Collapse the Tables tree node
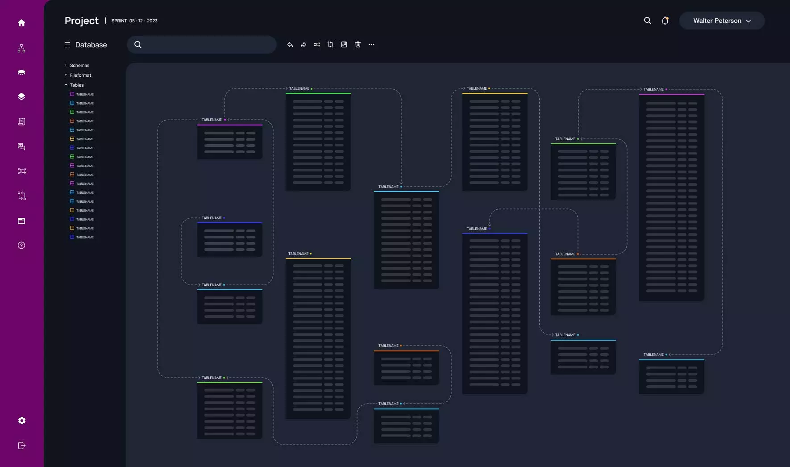Viewport: 790px width, 467px height. pos(66,85)
